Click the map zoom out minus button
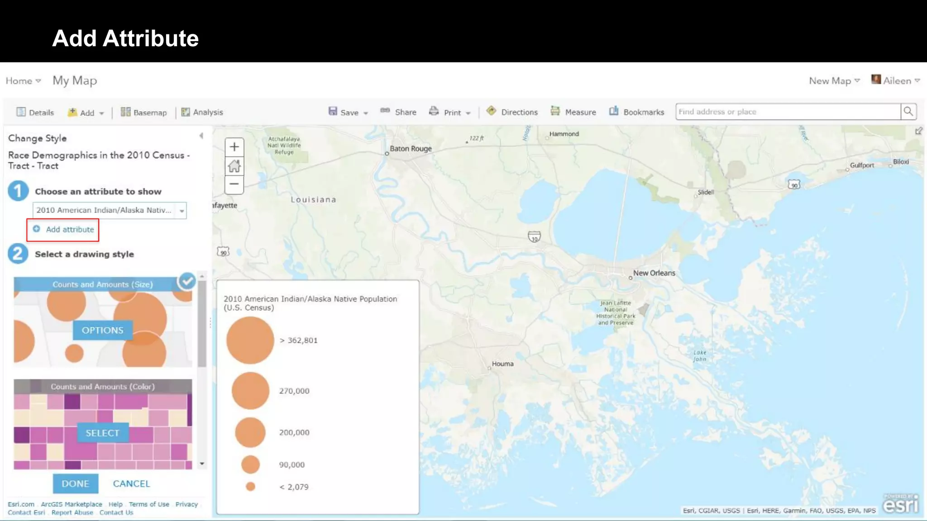Viewport: 927px width, 521px height. pyautogui.click(x=234, y=184)
